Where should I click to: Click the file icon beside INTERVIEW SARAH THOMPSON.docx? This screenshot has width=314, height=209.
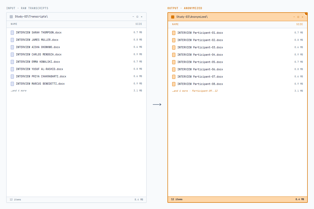tap(12, 32)
